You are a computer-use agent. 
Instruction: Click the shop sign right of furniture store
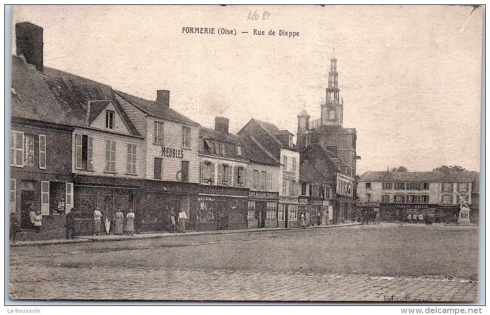click(263, 194)
